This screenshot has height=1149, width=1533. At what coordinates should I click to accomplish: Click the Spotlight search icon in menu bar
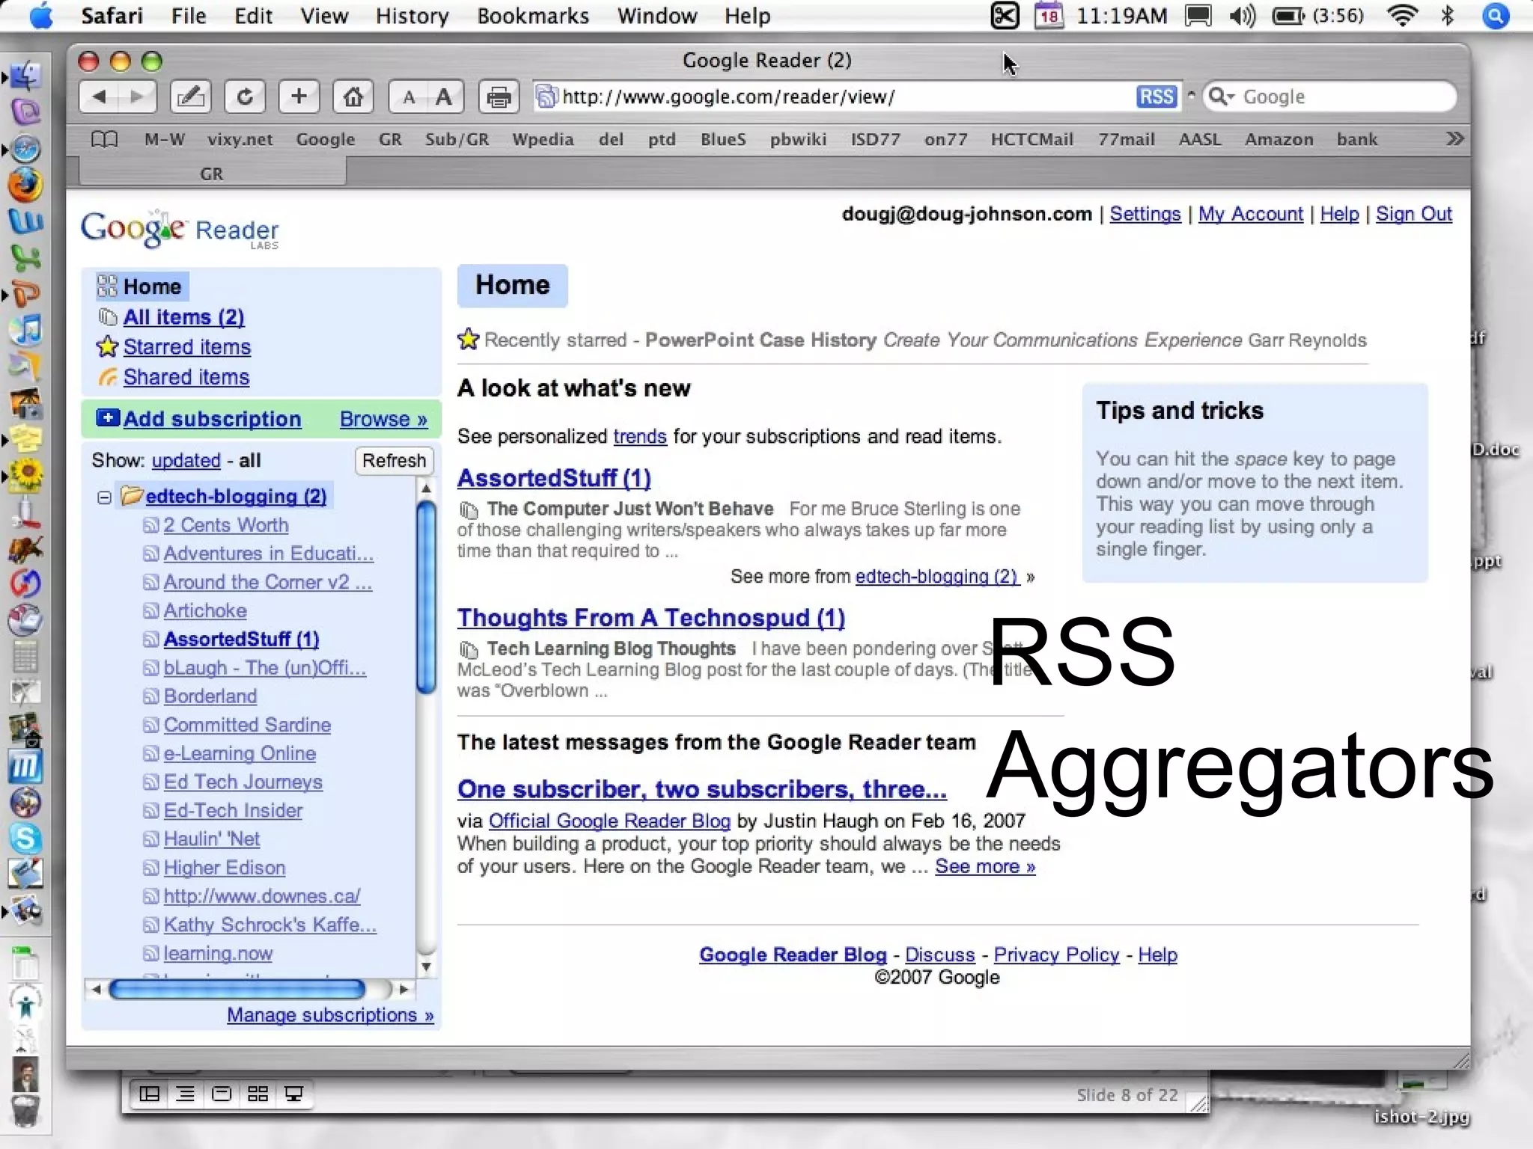(1496, 16)
